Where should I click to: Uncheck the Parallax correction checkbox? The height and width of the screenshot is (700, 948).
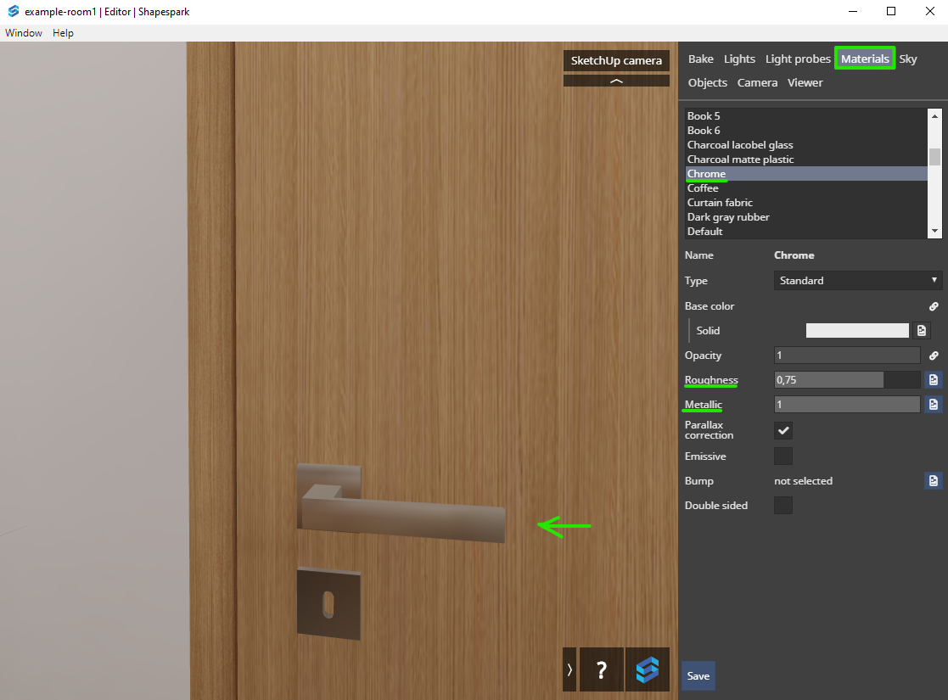tap(783, 430)
